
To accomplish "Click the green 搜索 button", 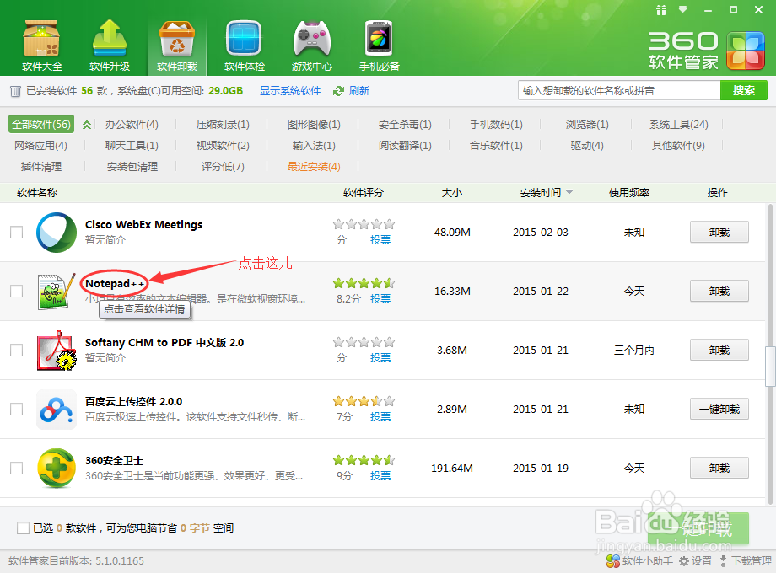I will 743,90.
